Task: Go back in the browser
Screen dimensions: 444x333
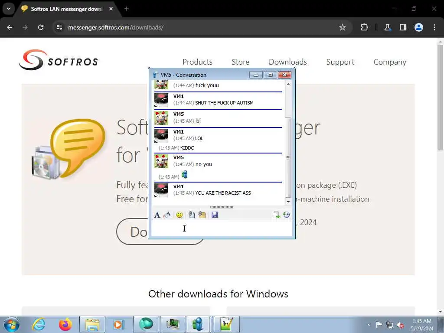Action: (x=10, y=27)
